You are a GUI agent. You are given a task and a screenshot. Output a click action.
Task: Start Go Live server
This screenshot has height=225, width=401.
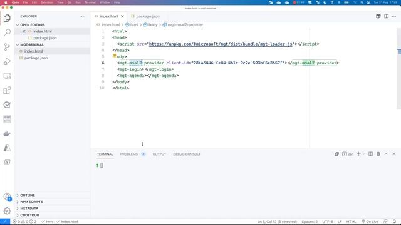(370, 222)
